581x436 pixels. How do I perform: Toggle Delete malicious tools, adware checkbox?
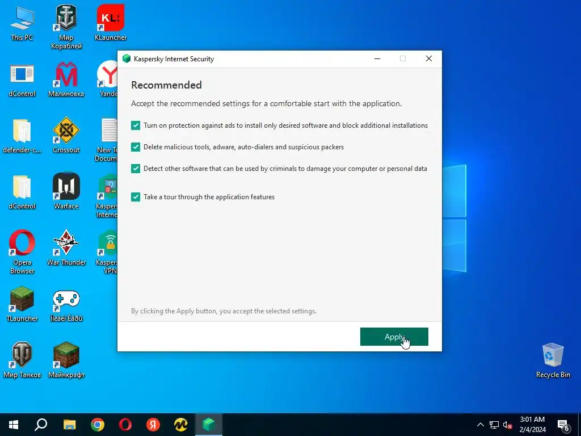pos(136,147)
